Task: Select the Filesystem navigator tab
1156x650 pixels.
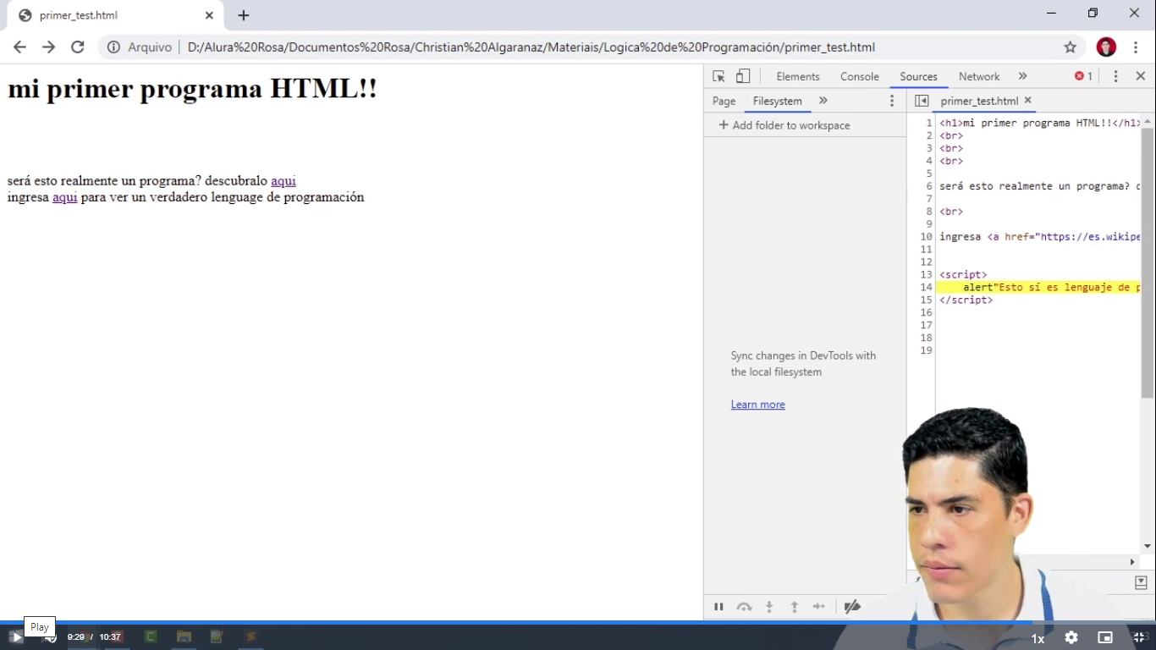Action: (777, 101)
